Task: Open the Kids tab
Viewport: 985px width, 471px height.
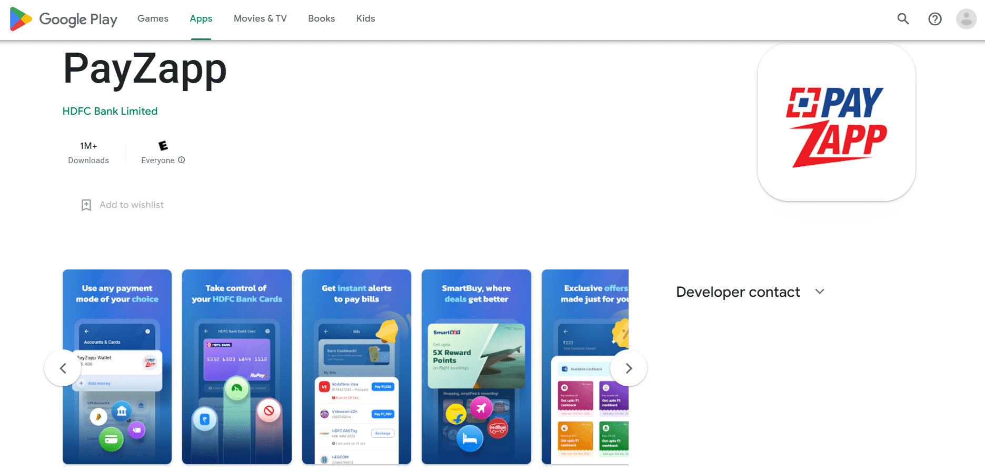Action: pos(365,19)
